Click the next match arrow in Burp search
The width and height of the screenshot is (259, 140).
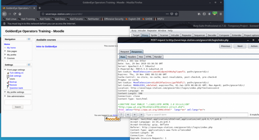[x=141, y=115]
